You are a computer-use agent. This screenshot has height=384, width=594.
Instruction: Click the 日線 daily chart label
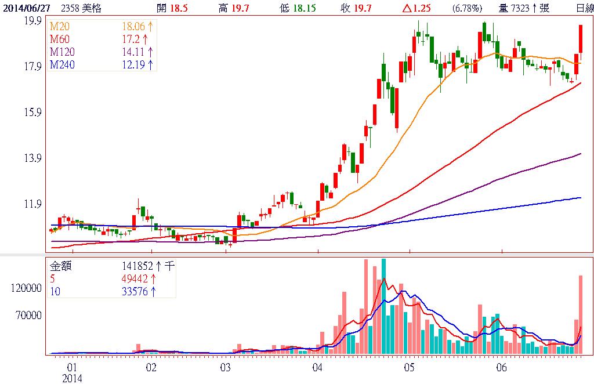tap(584, 8)
